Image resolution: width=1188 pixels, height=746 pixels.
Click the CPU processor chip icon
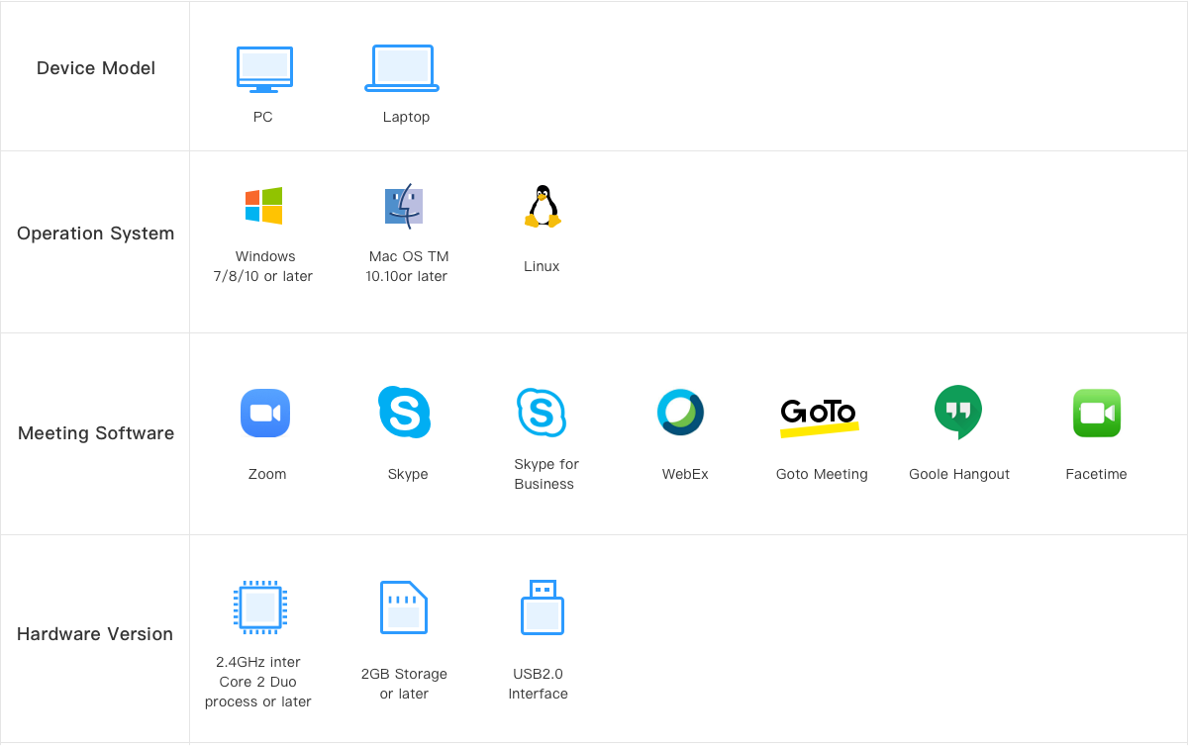pyautogui.click(x=259, y=606)
